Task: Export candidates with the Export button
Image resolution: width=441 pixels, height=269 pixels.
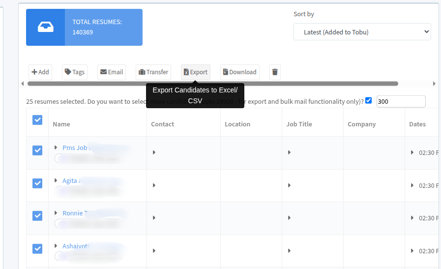Action: (x=196, y=72)
